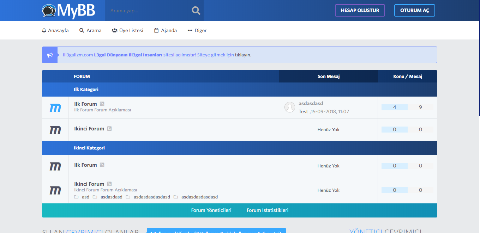
Task: Expand the Diger menu
Action: (x=197, y=31)
